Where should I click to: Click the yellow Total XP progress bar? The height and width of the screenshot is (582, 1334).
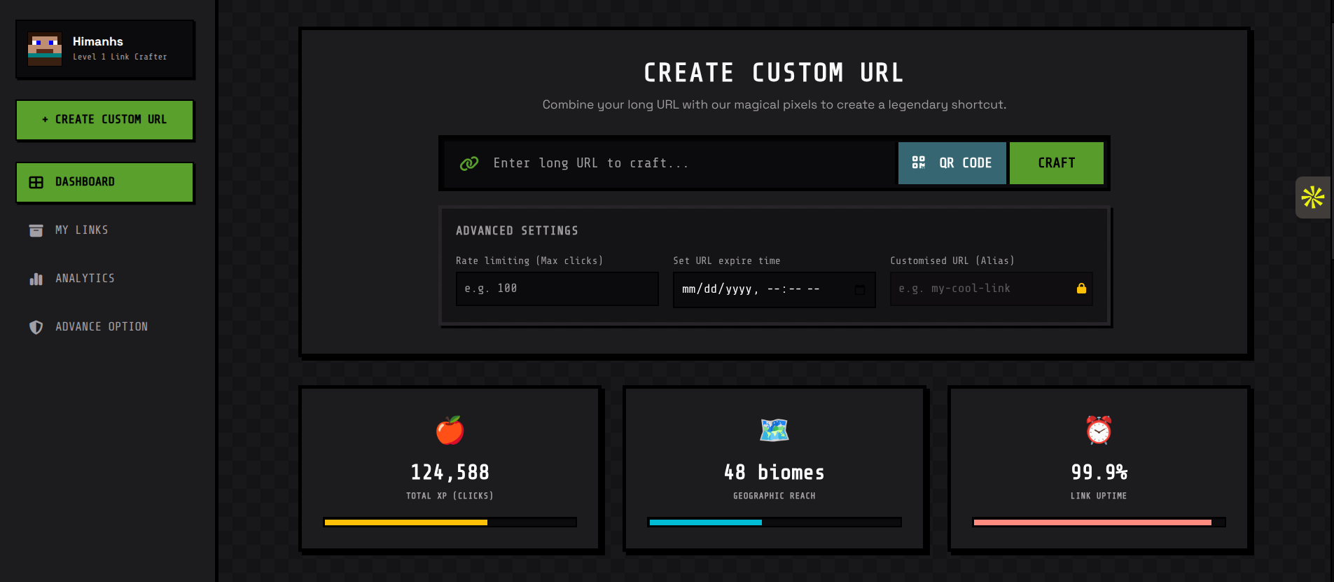450,522
